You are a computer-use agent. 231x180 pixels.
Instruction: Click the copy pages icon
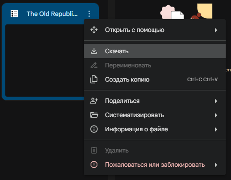pos(94,79)
